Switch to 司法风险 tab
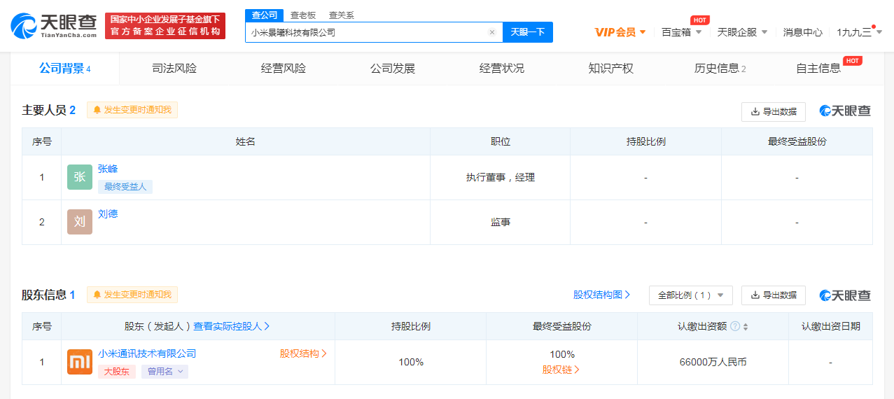 coord(174,69)
